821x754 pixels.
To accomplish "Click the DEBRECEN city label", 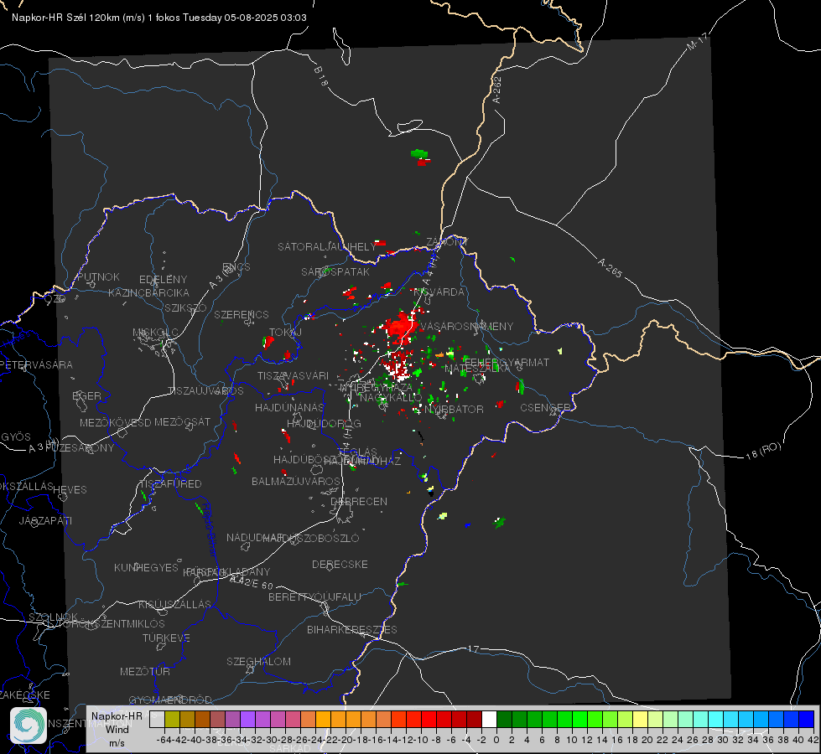I will pos(359,501).
